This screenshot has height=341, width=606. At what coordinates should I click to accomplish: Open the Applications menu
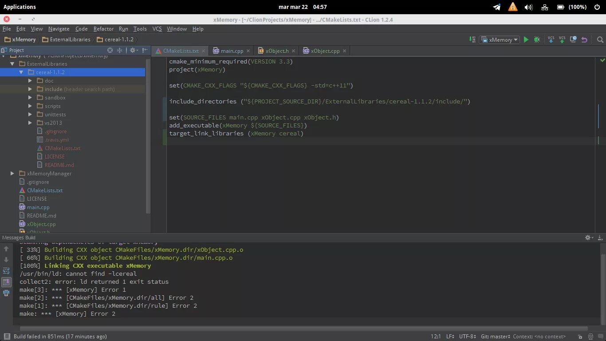click(x=20, y=7)
